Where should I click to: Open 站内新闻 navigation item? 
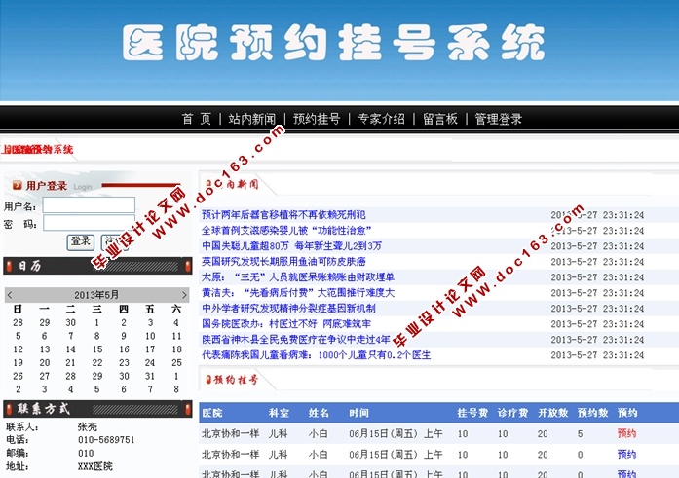coord(251,119)
